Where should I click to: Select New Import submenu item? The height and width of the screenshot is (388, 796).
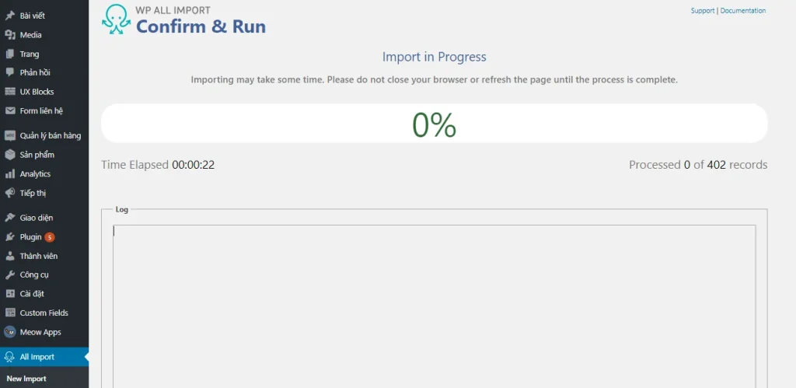tap(26, 379)
